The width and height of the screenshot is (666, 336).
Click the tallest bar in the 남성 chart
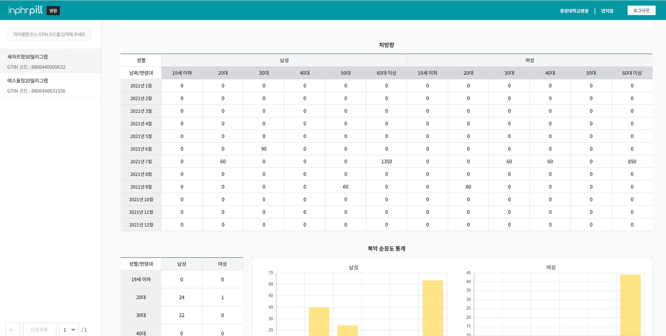point(433,307)
